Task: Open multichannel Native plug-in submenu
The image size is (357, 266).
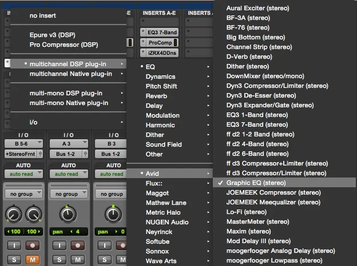Action: [68, 74]
